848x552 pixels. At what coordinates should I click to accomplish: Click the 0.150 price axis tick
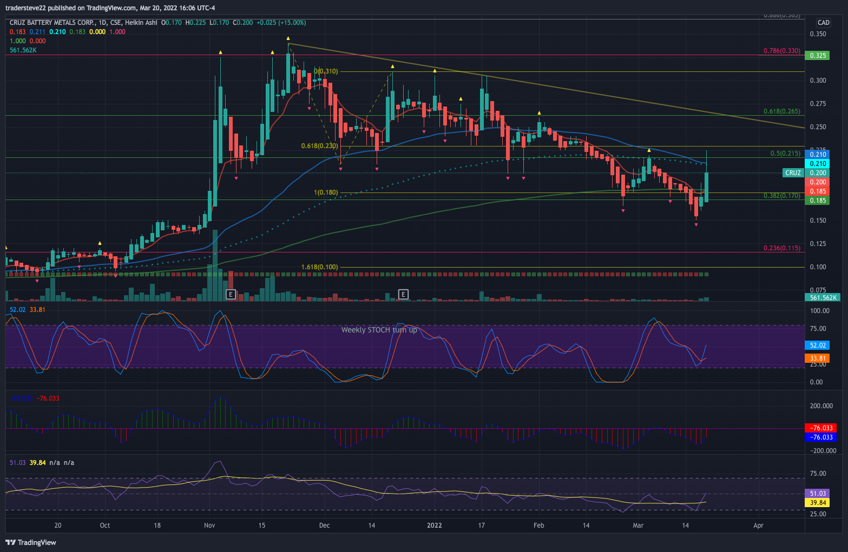pos(818,221)
